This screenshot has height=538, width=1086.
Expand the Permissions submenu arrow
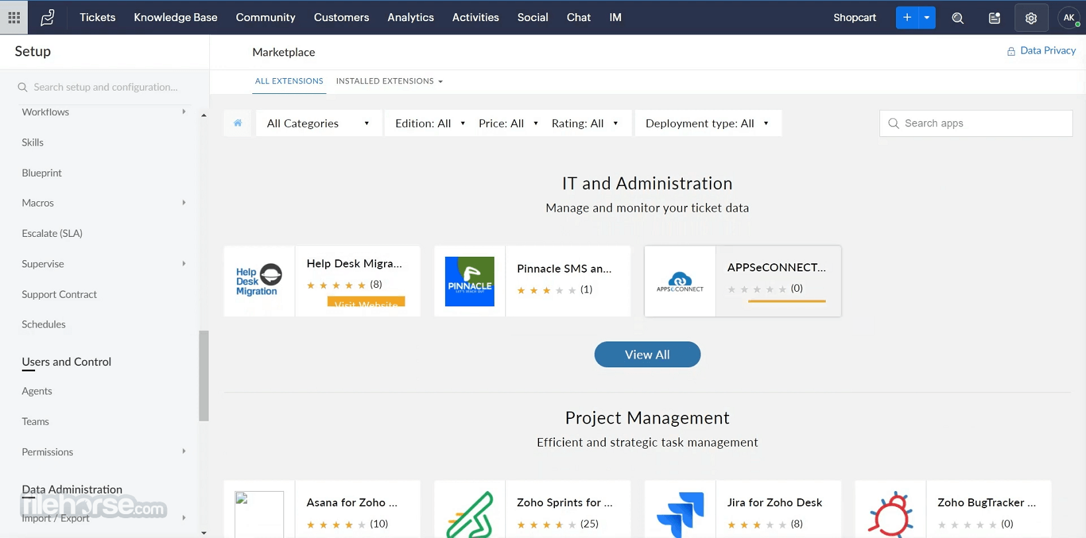coord(184,451)
